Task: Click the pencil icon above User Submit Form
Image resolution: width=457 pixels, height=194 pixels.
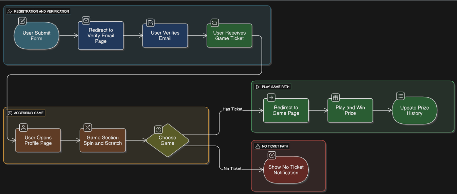Action: coord(22,21)
